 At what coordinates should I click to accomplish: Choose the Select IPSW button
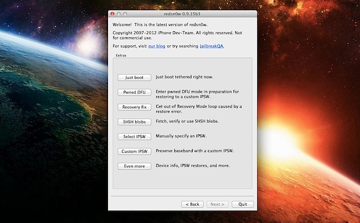coord(134,137)
